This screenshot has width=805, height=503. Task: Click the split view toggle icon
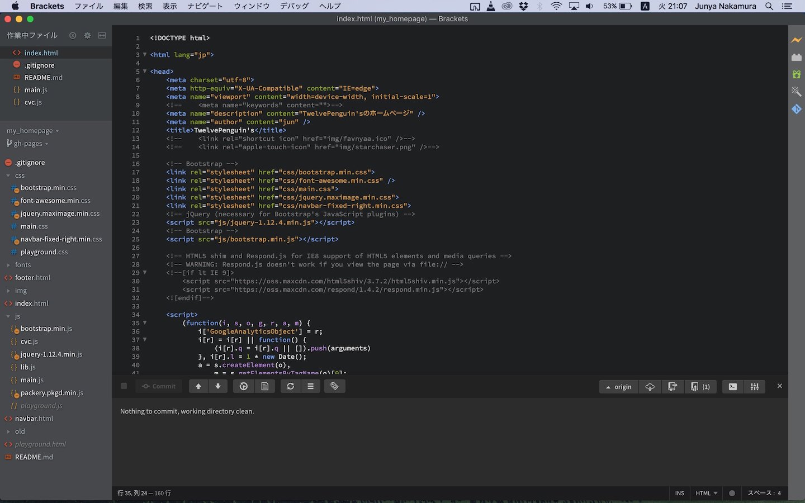102,35
